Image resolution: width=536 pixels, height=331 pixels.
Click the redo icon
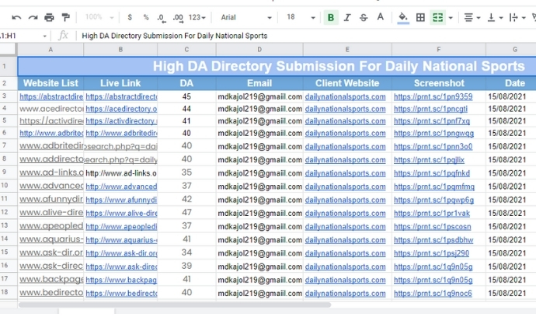[x=33, y=17]
